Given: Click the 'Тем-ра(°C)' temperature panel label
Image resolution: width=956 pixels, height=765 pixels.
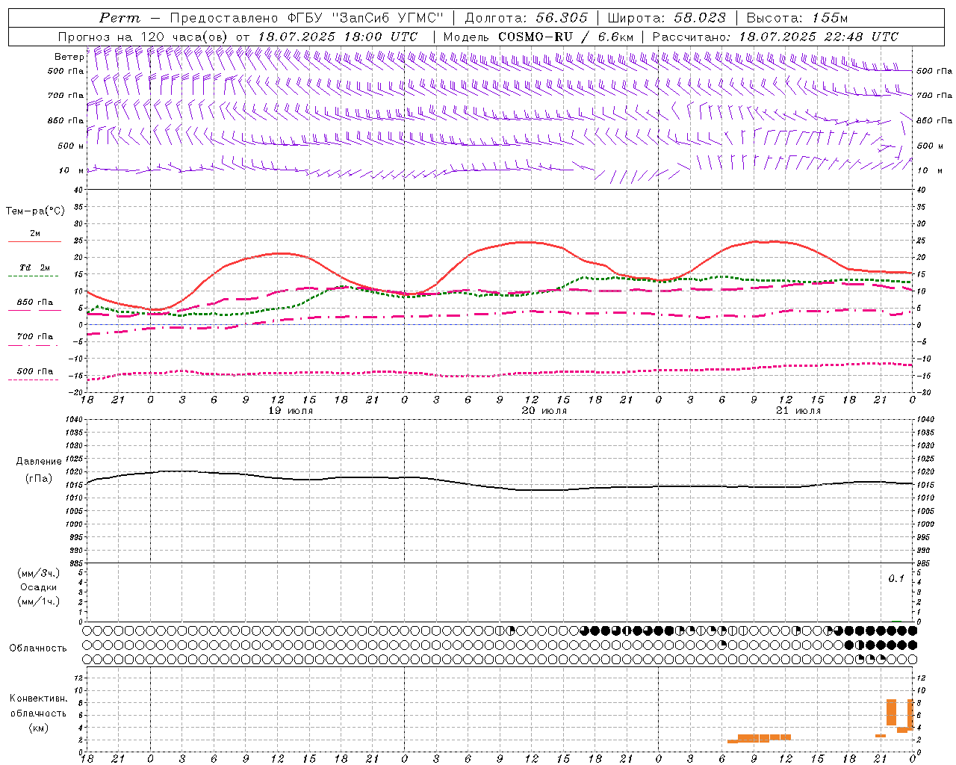Looking at the screenshot, I should pos(35,211).
